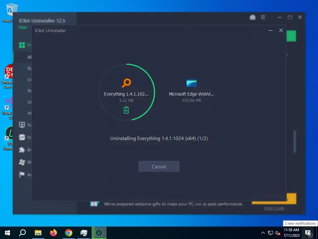Open the IObit Uninstaller desktop shortcut
The image size is (318, 239).
(x=8, y=138)
